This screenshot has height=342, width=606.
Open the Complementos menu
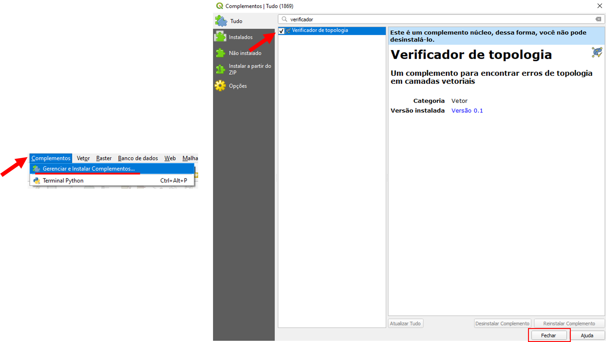pyautogui.click(x=51, y=158)
